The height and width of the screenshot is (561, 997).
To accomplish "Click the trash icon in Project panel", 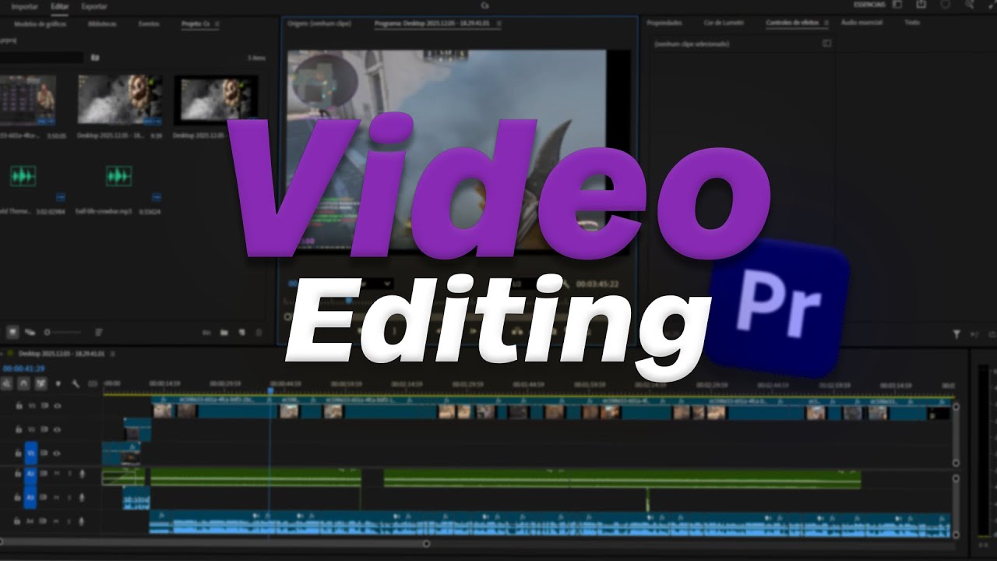I will click(259, 333).
